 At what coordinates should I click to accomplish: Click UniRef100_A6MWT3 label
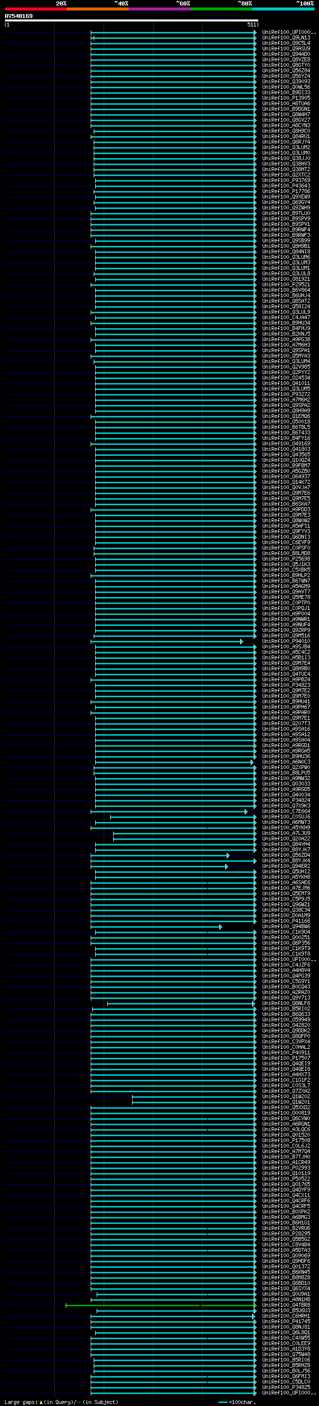(286, 822)
